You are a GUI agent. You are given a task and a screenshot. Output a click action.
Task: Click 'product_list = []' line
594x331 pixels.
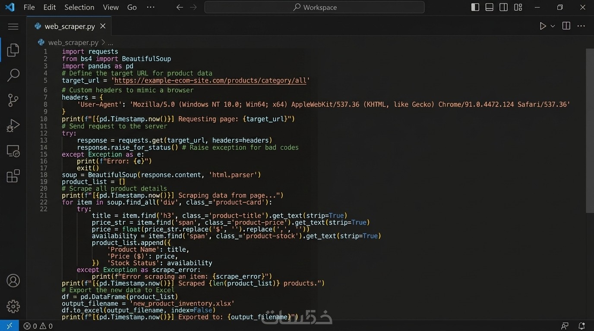click(94, 182)
